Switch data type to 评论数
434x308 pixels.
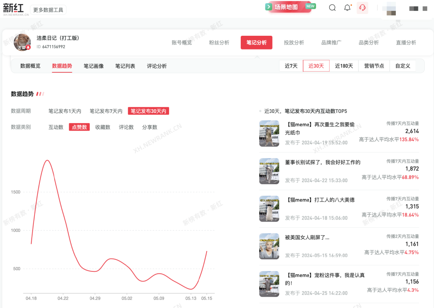tap(126, 127)
